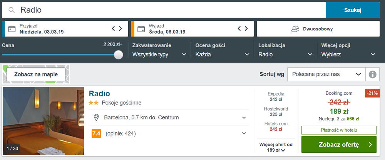The height and width of the screenshot is (160, 385).
Task: Click the hotel room photo thumbnail
Action: [44, 121]
